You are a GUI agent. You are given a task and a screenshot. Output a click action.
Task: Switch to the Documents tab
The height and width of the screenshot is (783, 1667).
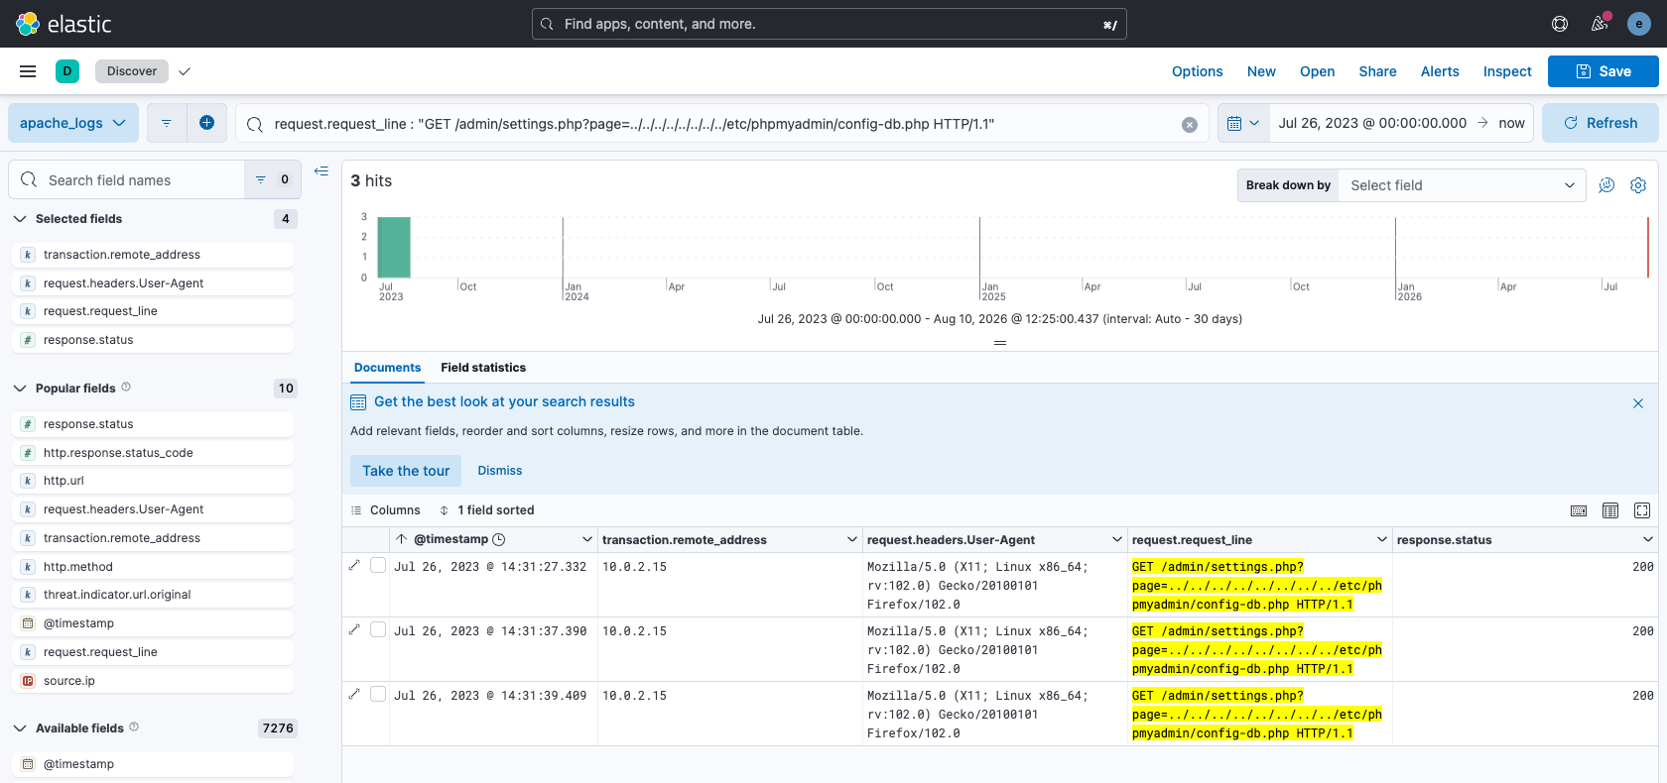click(387, 368)
